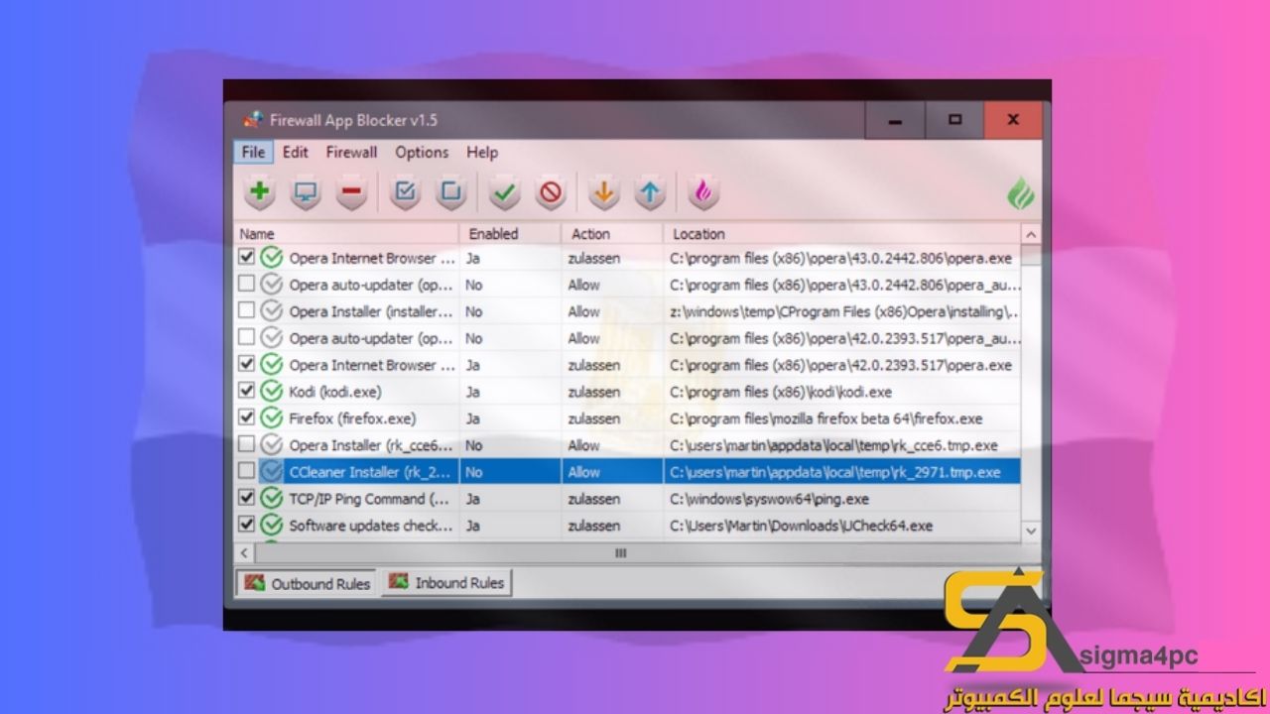Switch to the Inbound Rules tab
This screenshot has height=714, width=1270.
pos(446,582)
